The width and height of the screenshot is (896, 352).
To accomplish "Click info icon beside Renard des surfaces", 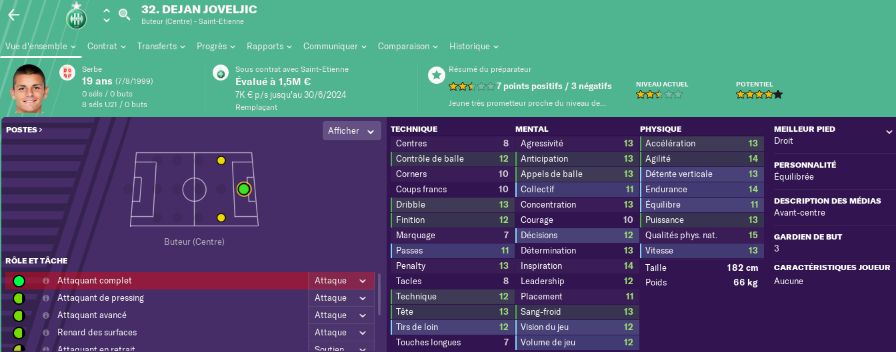I will point(46,333).
